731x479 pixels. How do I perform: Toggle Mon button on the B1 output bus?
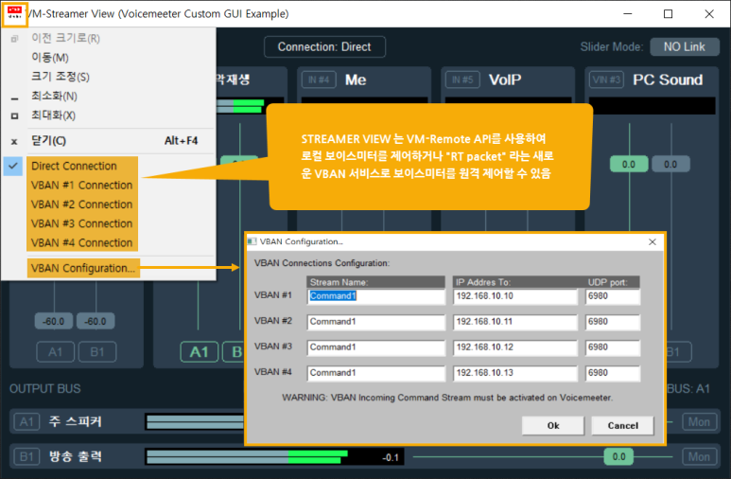(699, 457)
